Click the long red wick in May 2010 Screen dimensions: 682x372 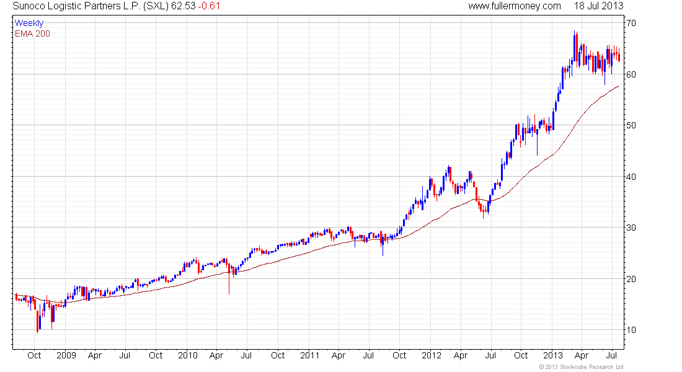click(x=229, y=278)
